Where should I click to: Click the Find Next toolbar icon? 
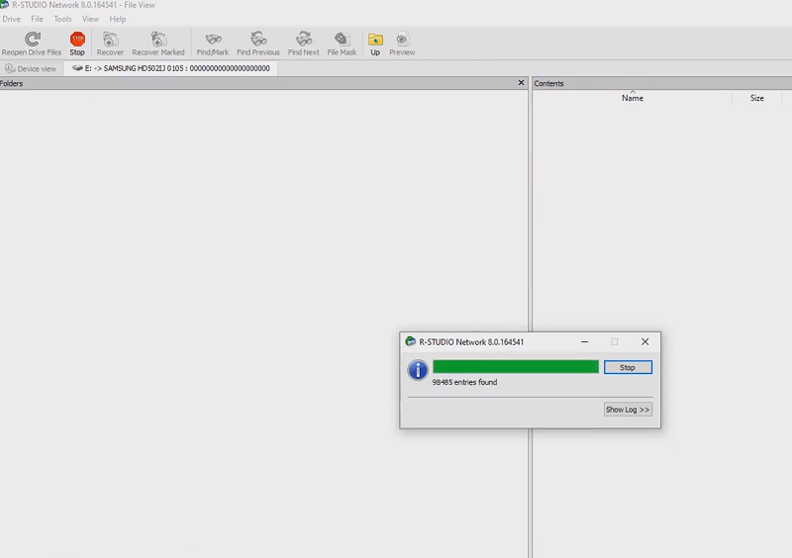(x=304, y=40)
